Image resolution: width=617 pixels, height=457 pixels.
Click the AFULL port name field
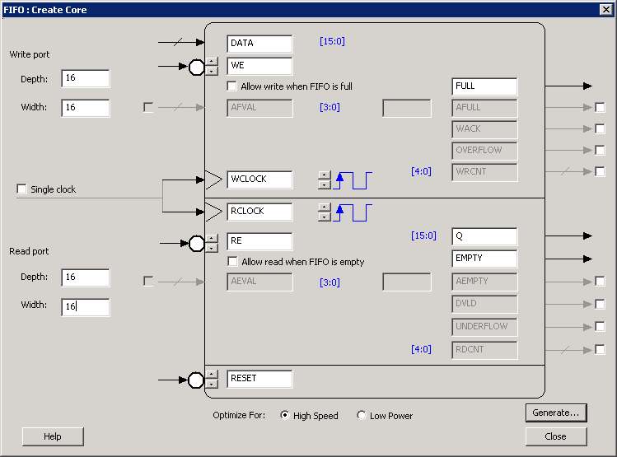pyautogui.click(x=484, y=108)
